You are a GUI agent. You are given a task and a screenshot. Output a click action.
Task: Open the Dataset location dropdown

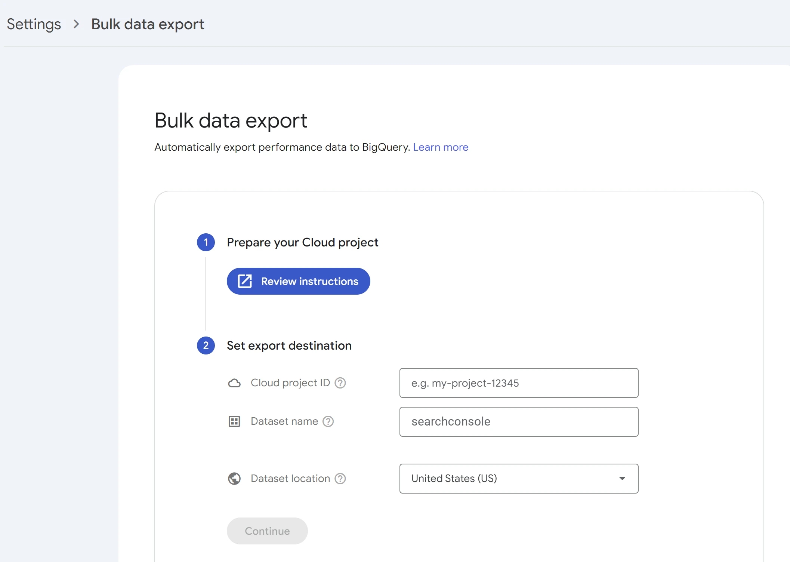tap(519, 479)
